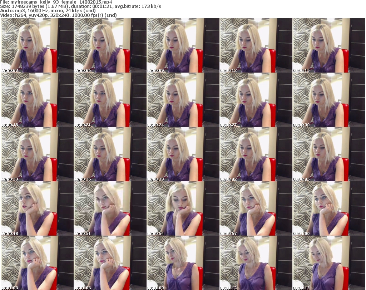Click the Video h264 info line

coord(58,15)
